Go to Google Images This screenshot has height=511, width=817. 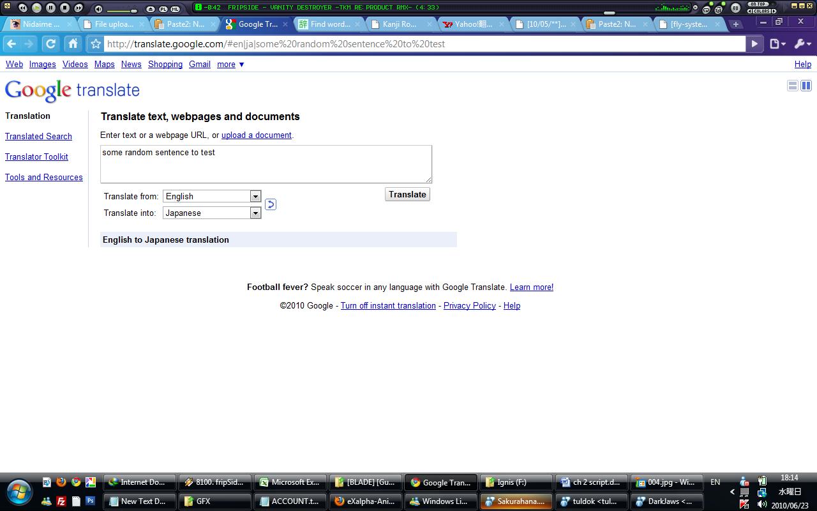point(42,65)
